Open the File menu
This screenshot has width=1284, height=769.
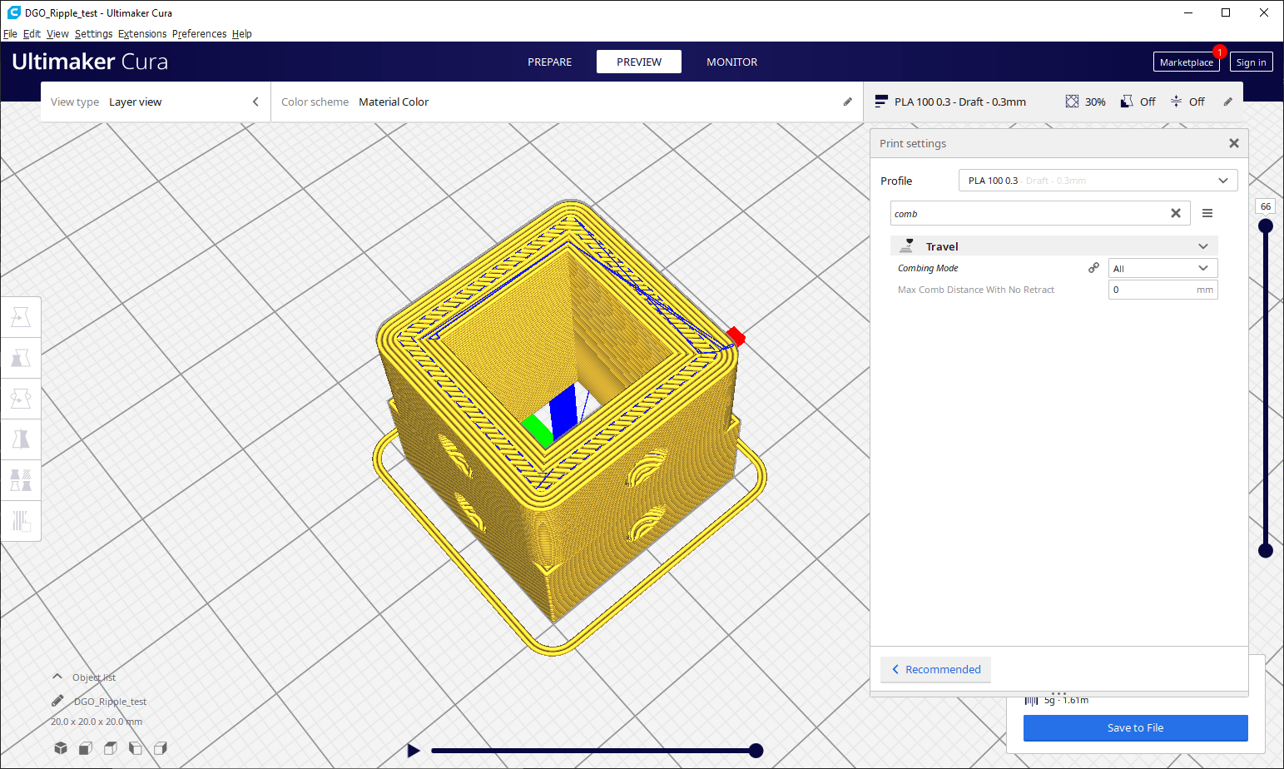pos(10,33)
